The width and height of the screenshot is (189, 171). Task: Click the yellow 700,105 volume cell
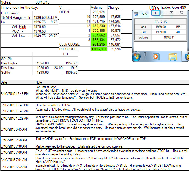(x=98, y=31)
